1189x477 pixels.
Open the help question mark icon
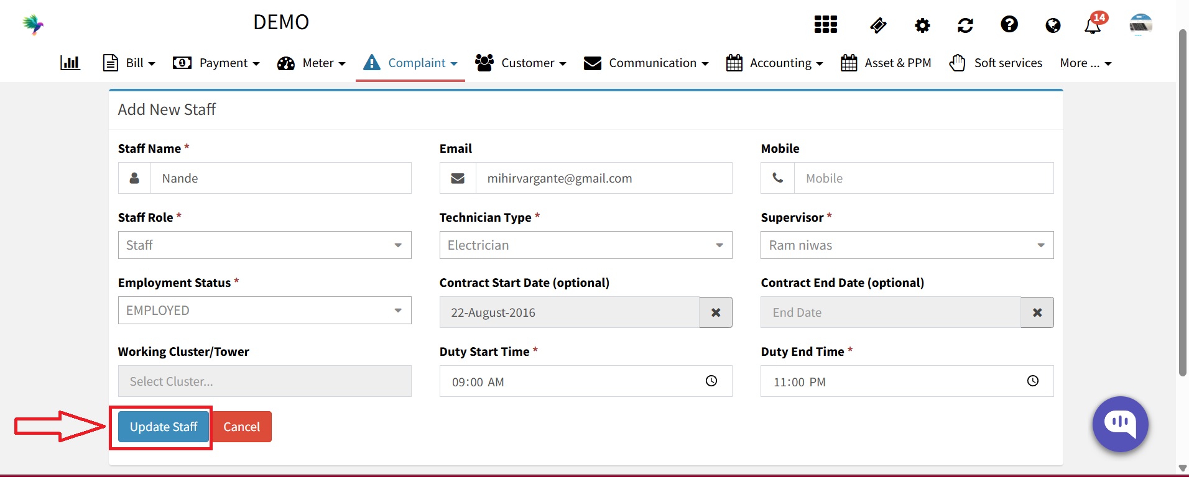1009,25
